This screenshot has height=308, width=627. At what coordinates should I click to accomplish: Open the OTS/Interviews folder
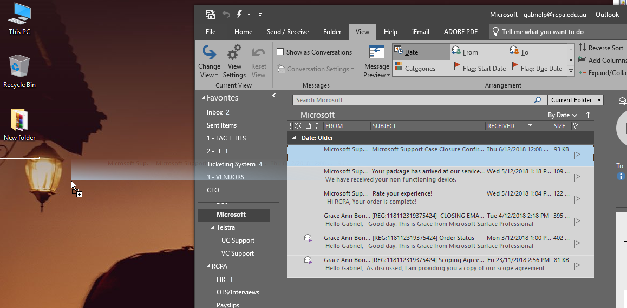click(x=238, y=292)
